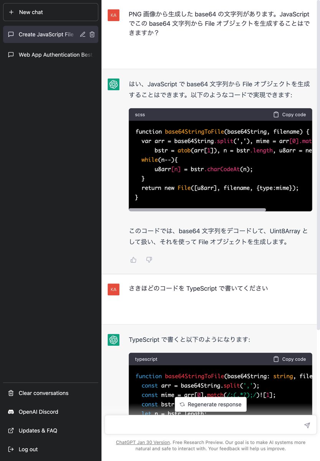Image resolution: width=320 pixels, height=461 pixels.
Task: Click Clear conversations in sidebar
Action: (x=51, y=393)
